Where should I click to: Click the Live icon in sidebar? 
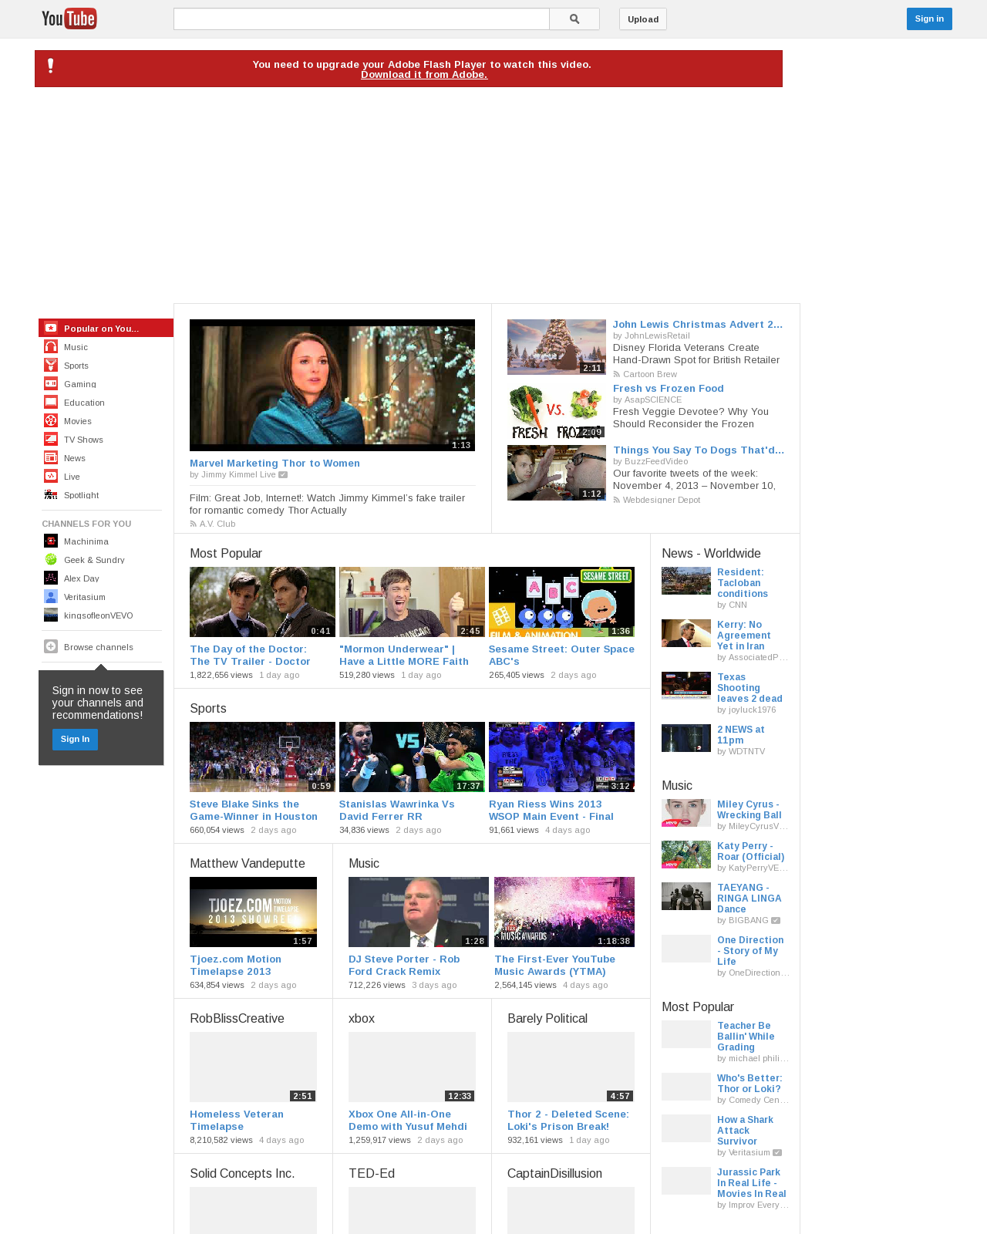[x=51, y=476]
